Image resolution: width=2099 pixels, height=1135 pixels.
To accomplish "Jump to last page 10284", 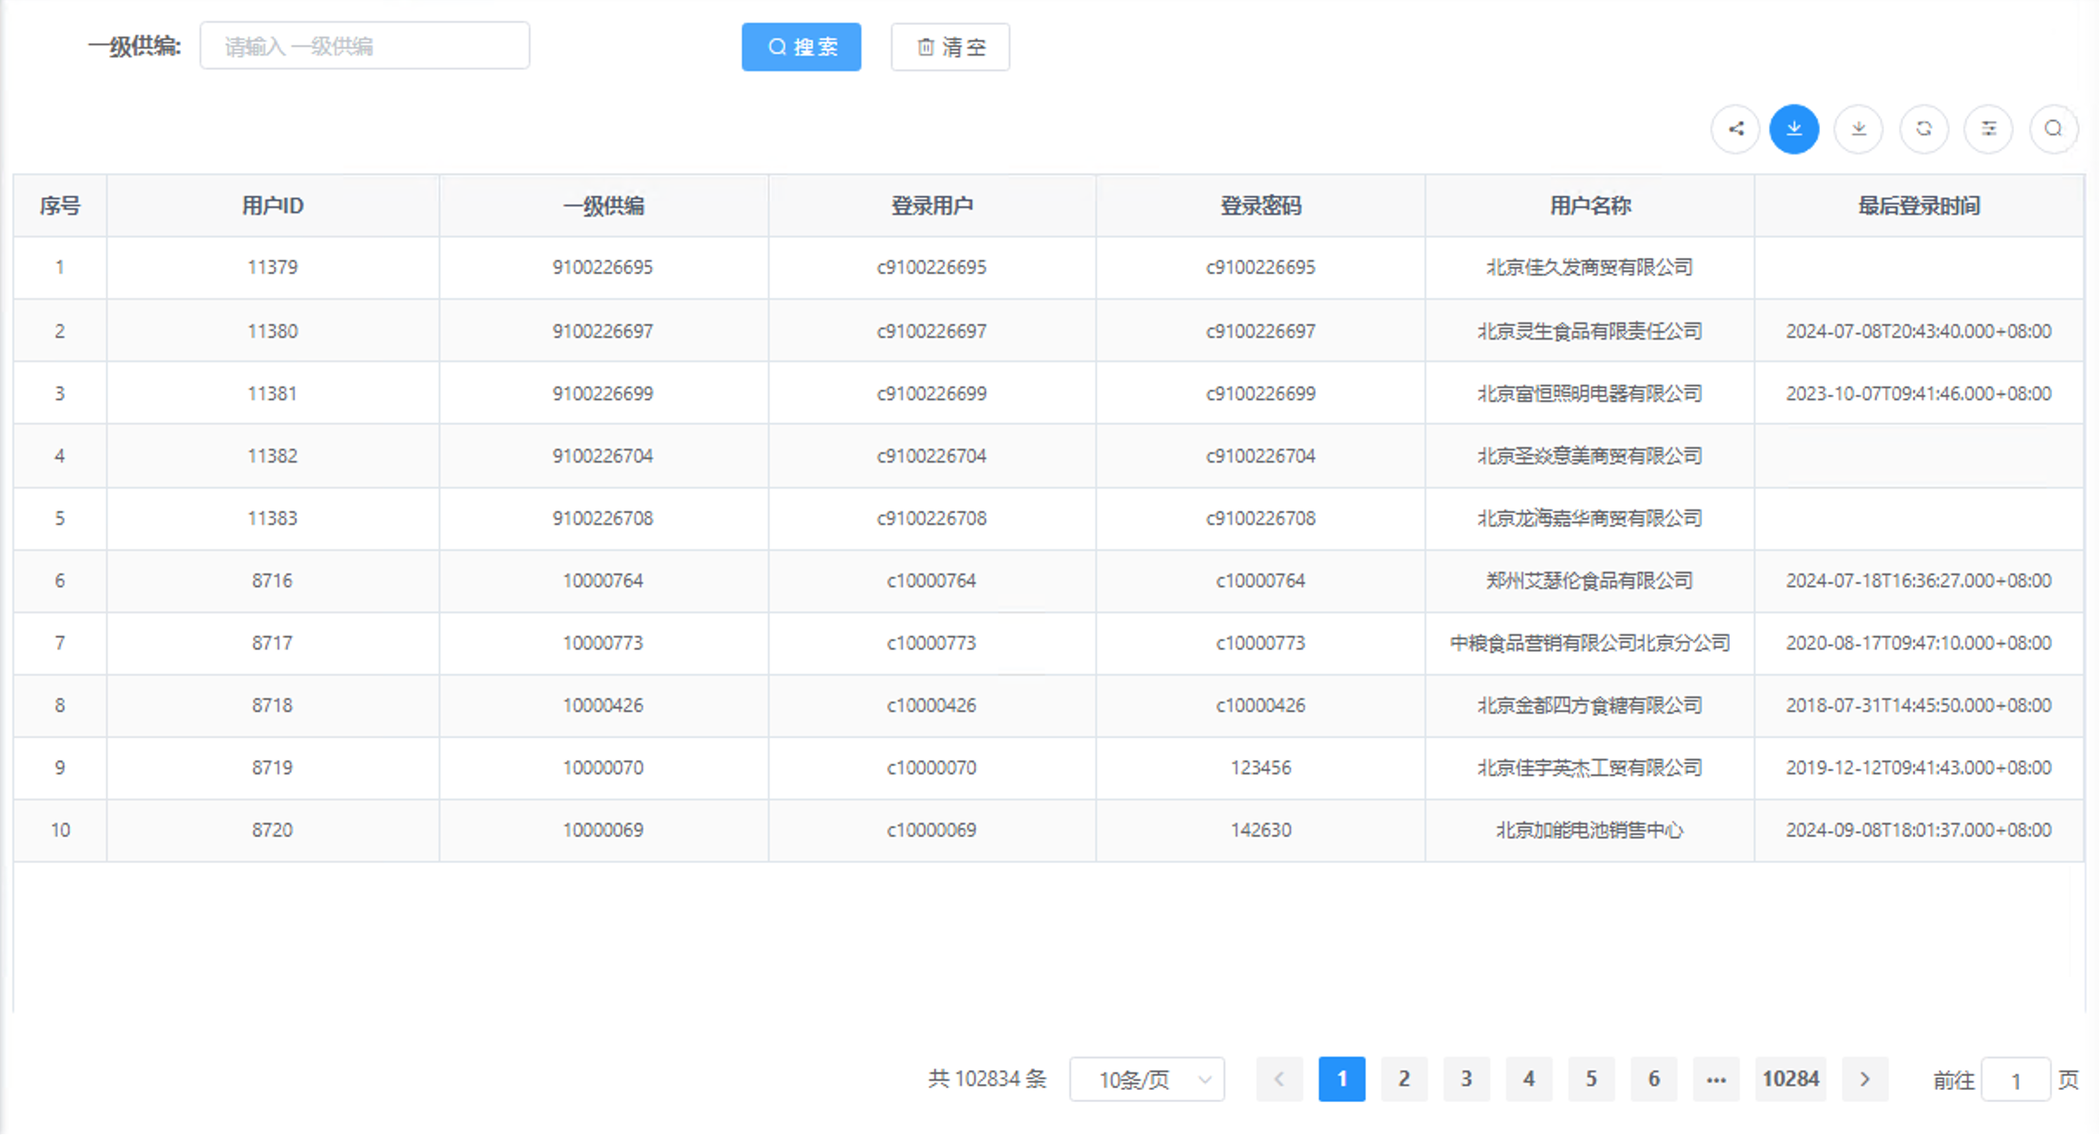I will [x=1790, y=1080].
